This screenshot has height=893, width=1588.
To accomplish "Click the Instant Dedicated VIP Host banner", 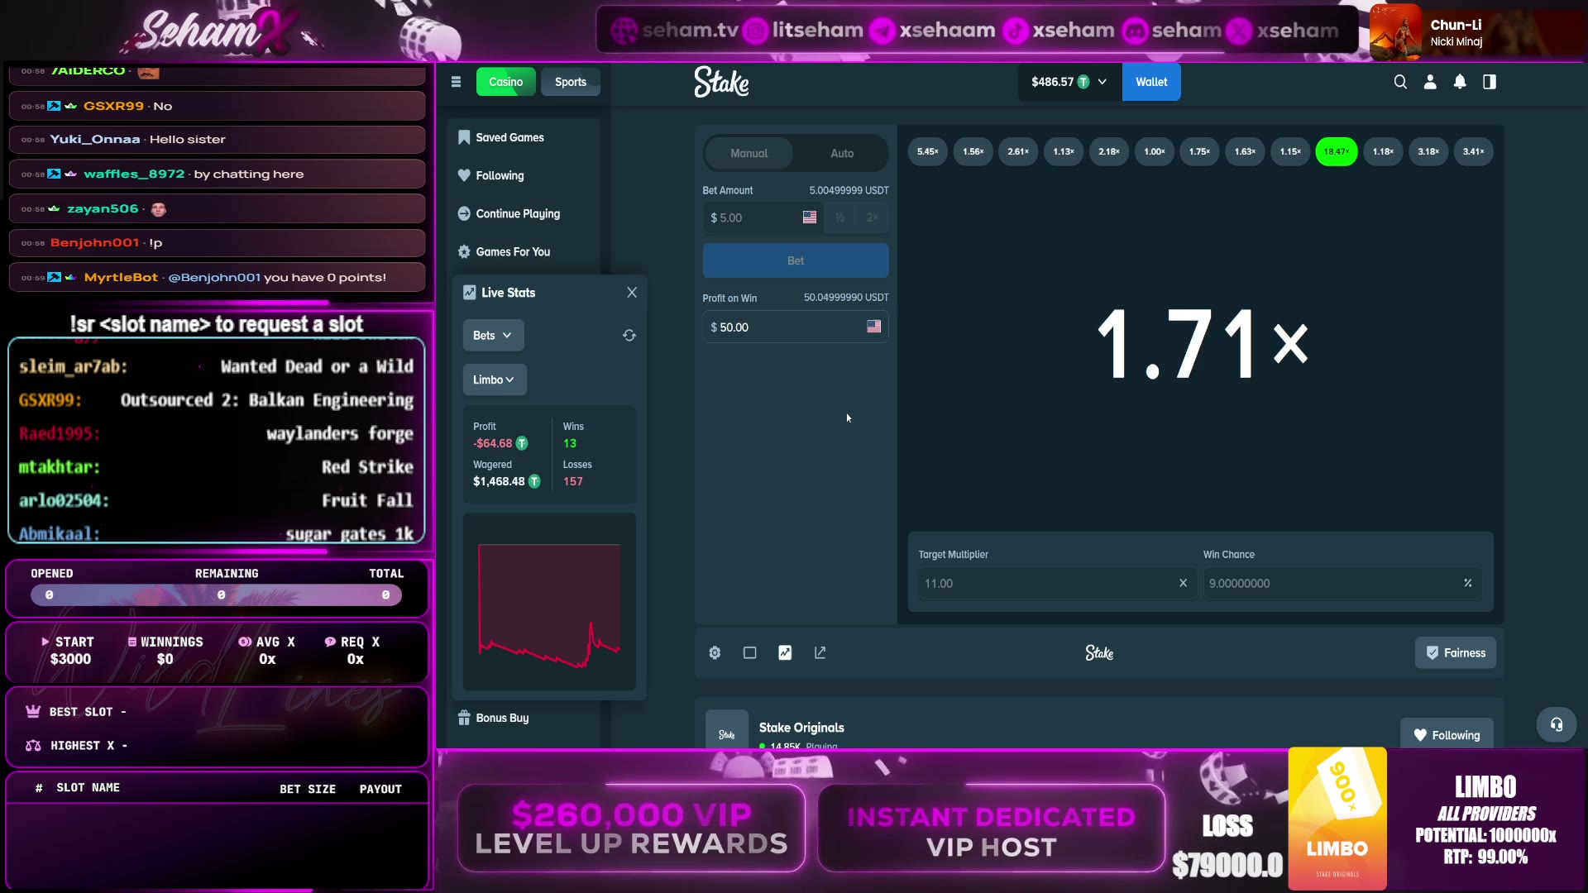I will 992,828.
